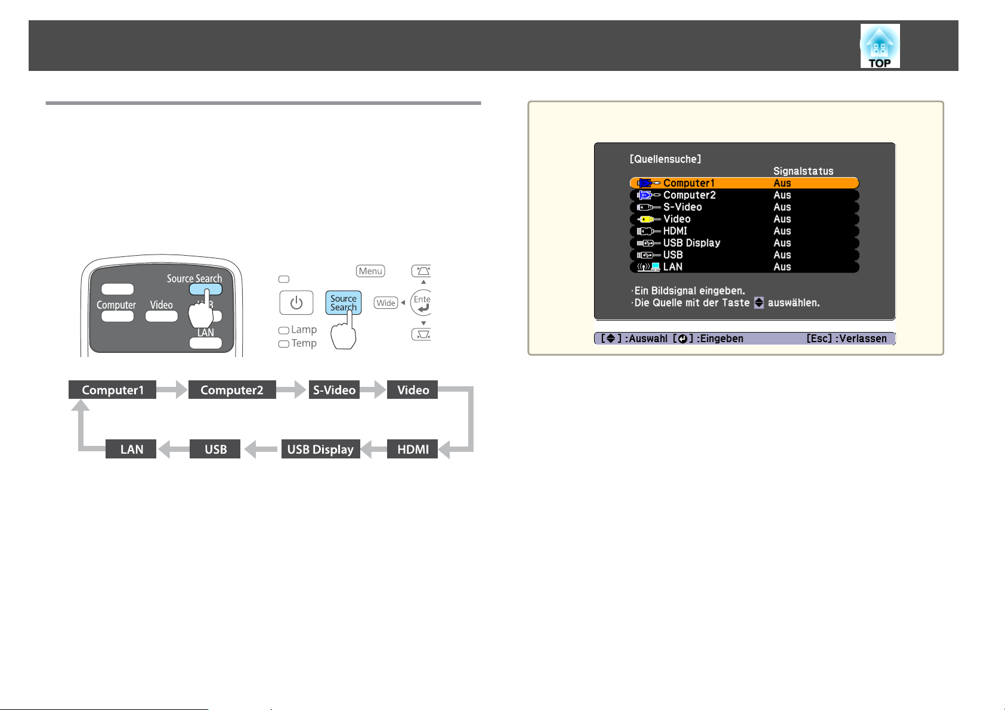Click the LAN box in flow diagram
The height and width of the screenshot is (710, 1005).
(131, 449)
